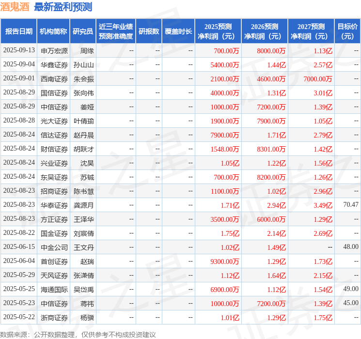Select the 研报数 column header
This screenshot has width=361, height=339.
(x=148, y=31)
